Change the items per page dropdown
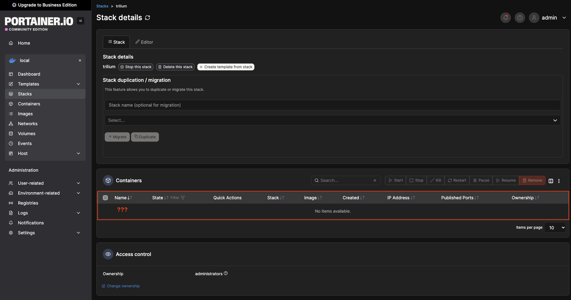Image resolution: width=571 pixels, height=300 pixels. 555,227
